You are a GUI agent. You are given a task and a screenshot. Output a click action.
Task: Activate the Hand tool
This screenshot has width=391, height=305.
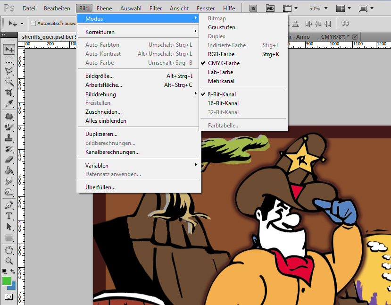coord(9,250)
